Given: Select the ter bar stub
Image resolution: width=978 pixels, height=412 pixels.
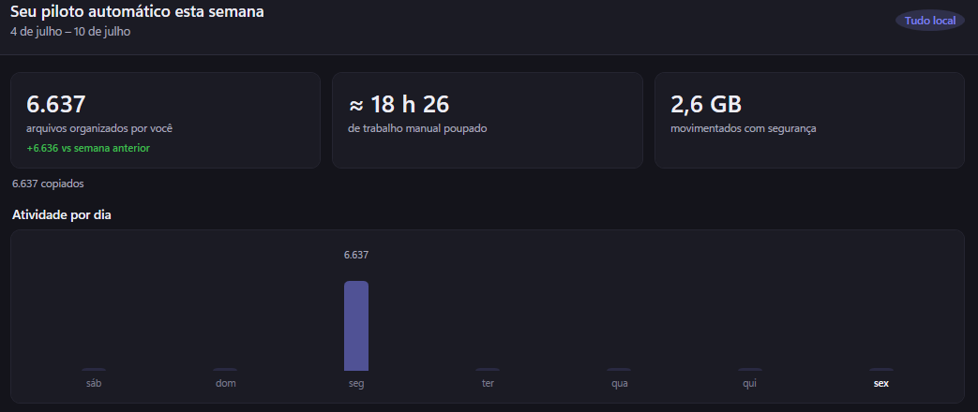Looking at the screenshot, I should coord(488,370).
